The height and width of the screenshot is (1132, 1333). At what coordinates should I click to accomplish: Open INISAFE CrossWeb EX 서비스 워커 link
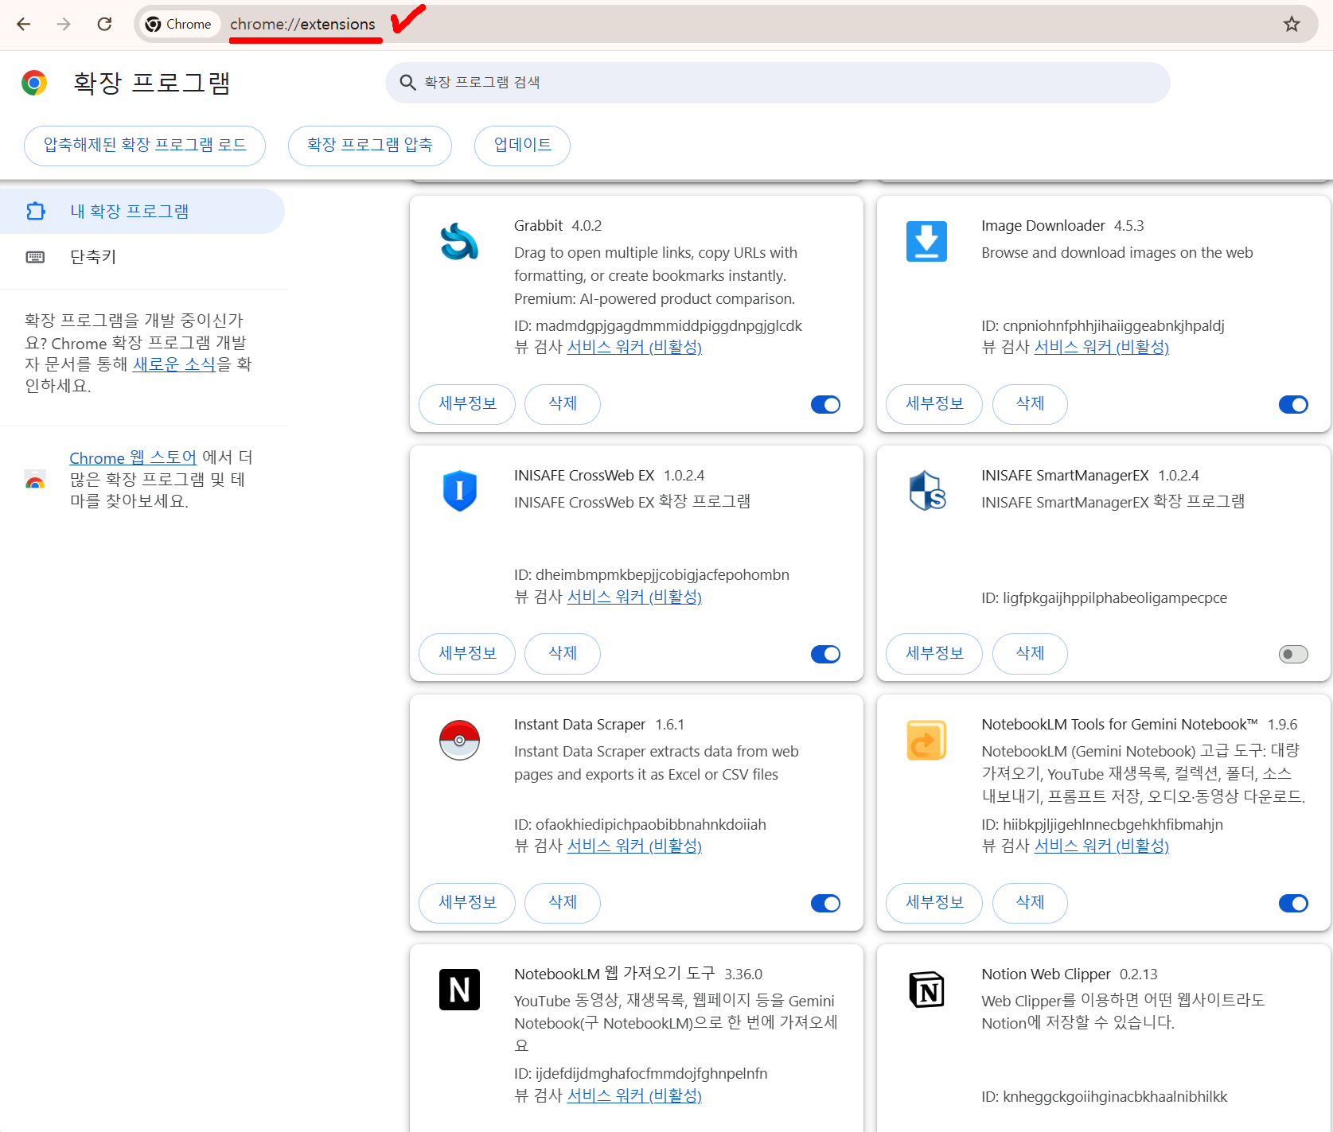pos(634,597)
